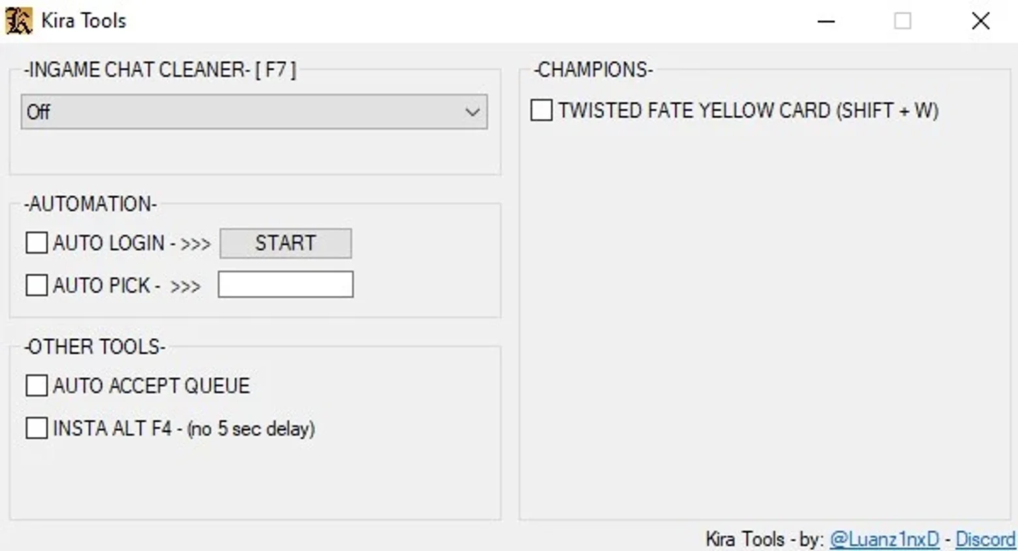The height and width of the screenshot is (551, 1018).
Task: Toggle the Auto Pick checkbox
Action: pyautogui.click(x=37, y=285)
